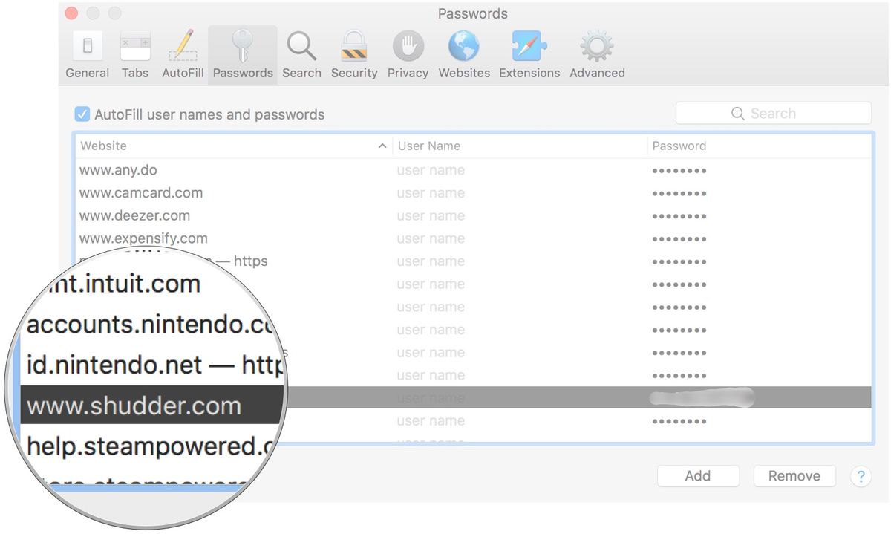Click the Add button to create entry

point(698,476)
